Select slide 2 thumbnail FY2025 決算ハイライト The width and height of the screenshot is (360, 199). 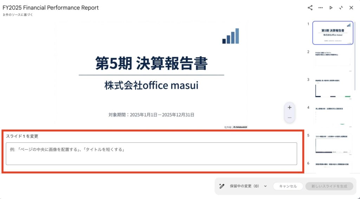(333, 60)
